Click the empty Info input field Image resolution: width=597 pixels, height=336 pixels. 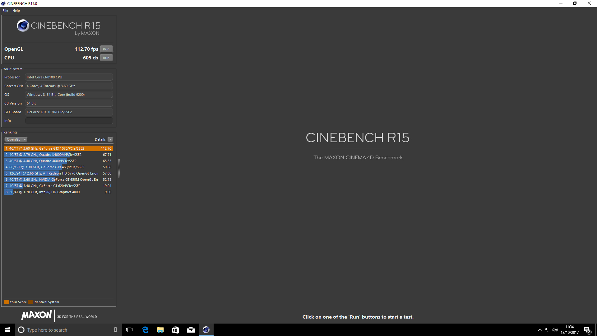tap(69, 121)
